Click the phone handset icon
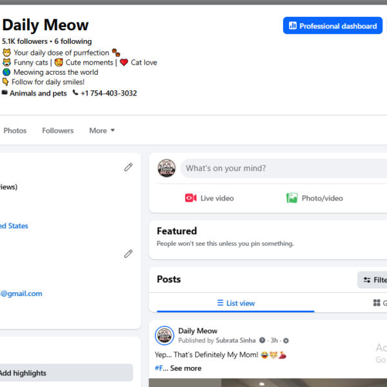Viewport: 387px width, 387px height. pos(75,92)
